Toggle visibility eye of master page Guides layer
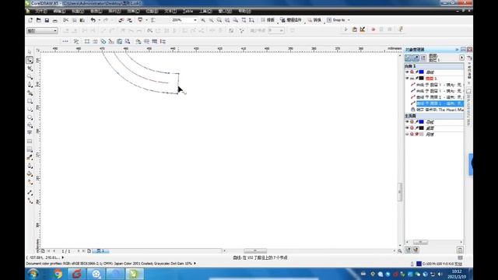Screen dimensions: 498x280 407,122
